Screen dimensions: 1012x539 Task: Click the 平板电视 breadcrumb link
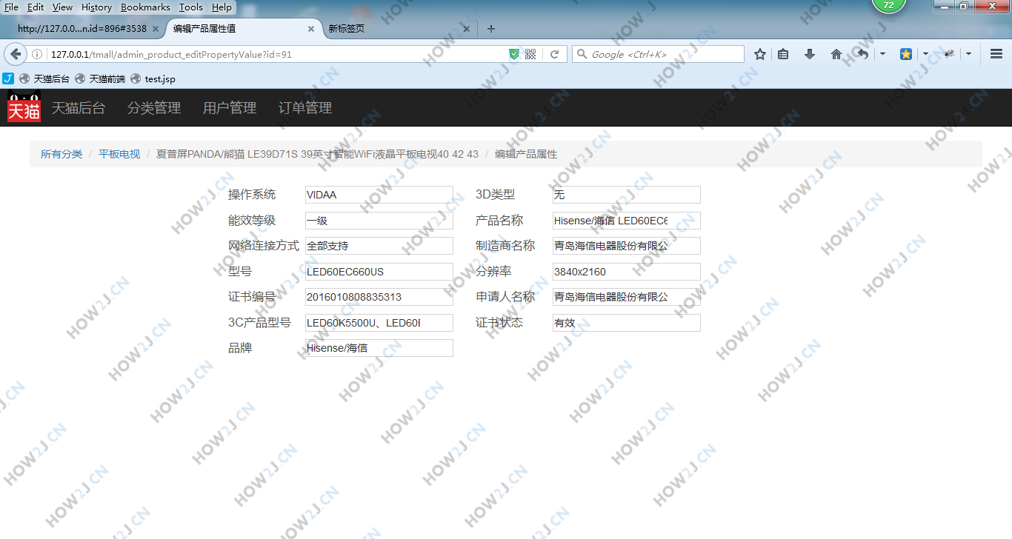(x=119, y=154)
